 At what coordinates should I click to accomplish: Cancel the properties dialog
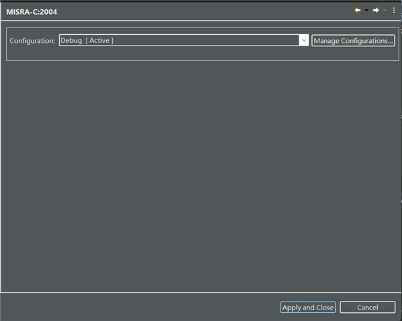tap(367, 307)
